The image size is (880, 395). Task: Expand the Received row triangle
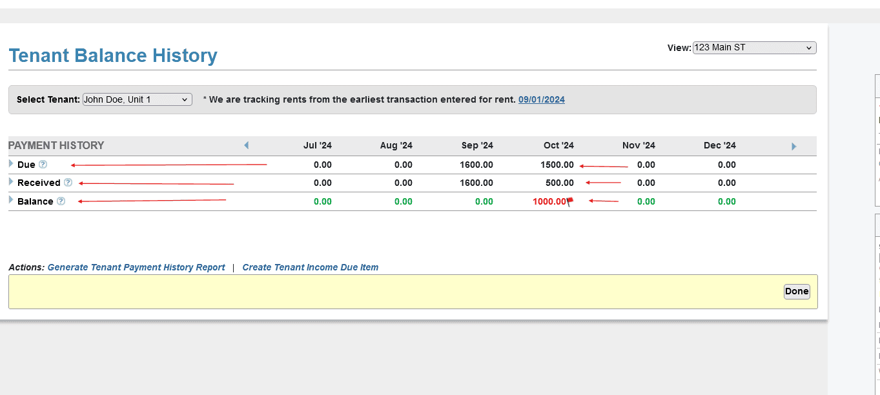[x=11, y=182]
